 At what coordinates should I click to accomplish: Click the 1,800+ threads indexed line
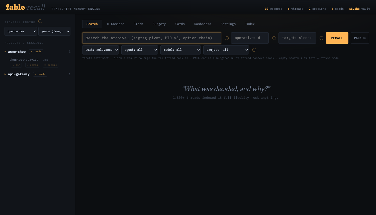tap(225, 98)
